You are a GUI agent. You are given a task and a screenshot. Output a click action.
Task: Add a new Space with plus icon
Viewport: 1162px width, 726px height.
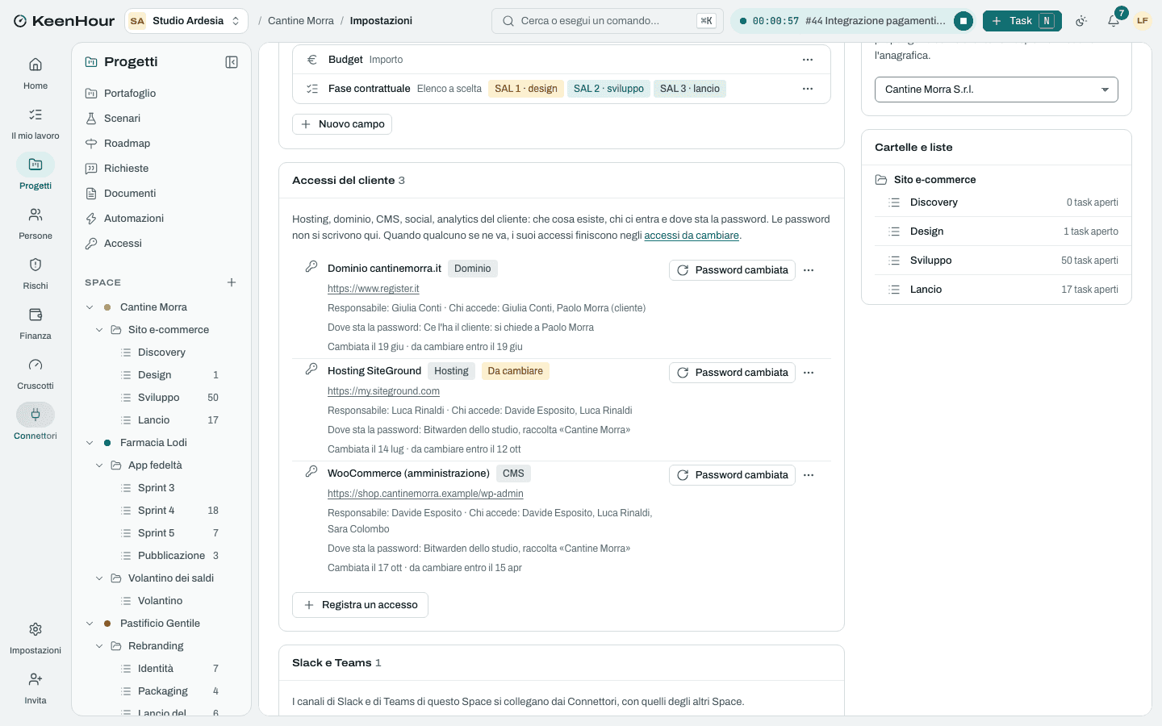coord(232,282)
